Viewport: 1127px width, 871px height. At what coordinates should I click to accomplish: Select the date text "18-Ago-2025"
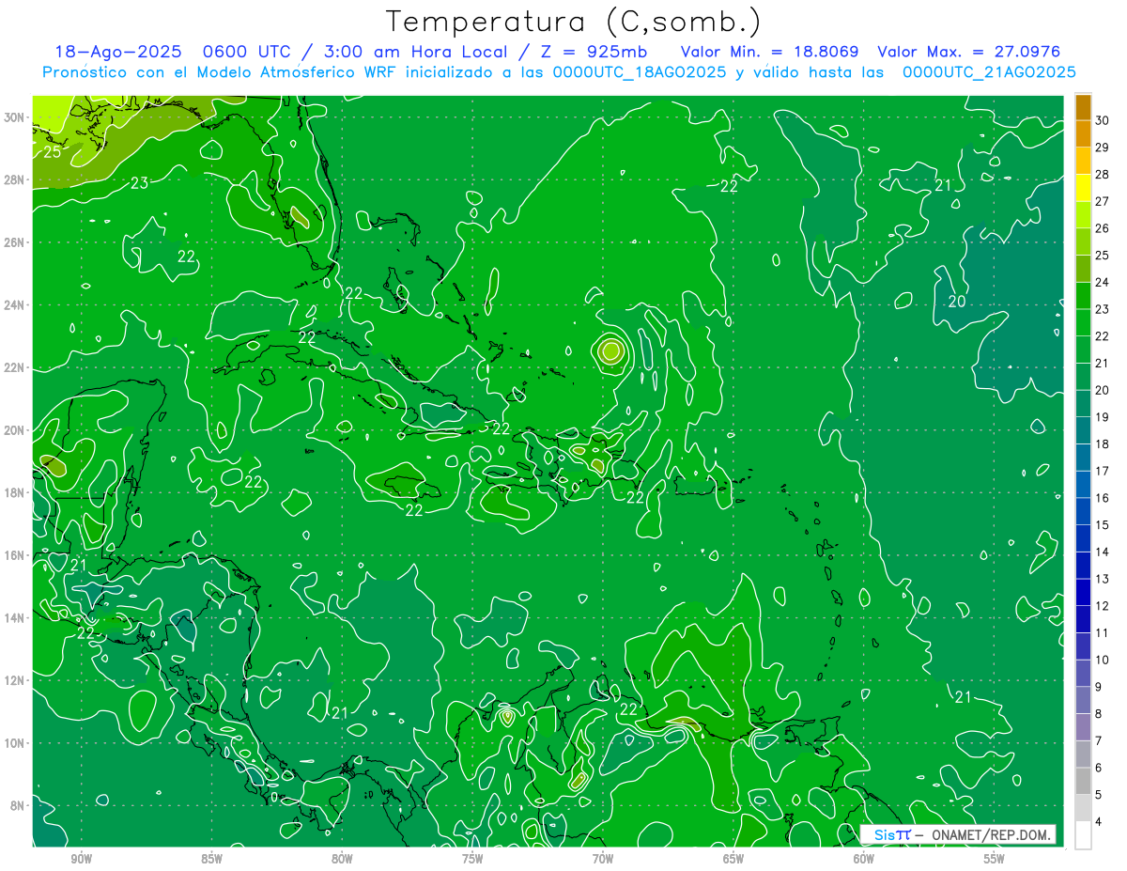click(116, 53)
